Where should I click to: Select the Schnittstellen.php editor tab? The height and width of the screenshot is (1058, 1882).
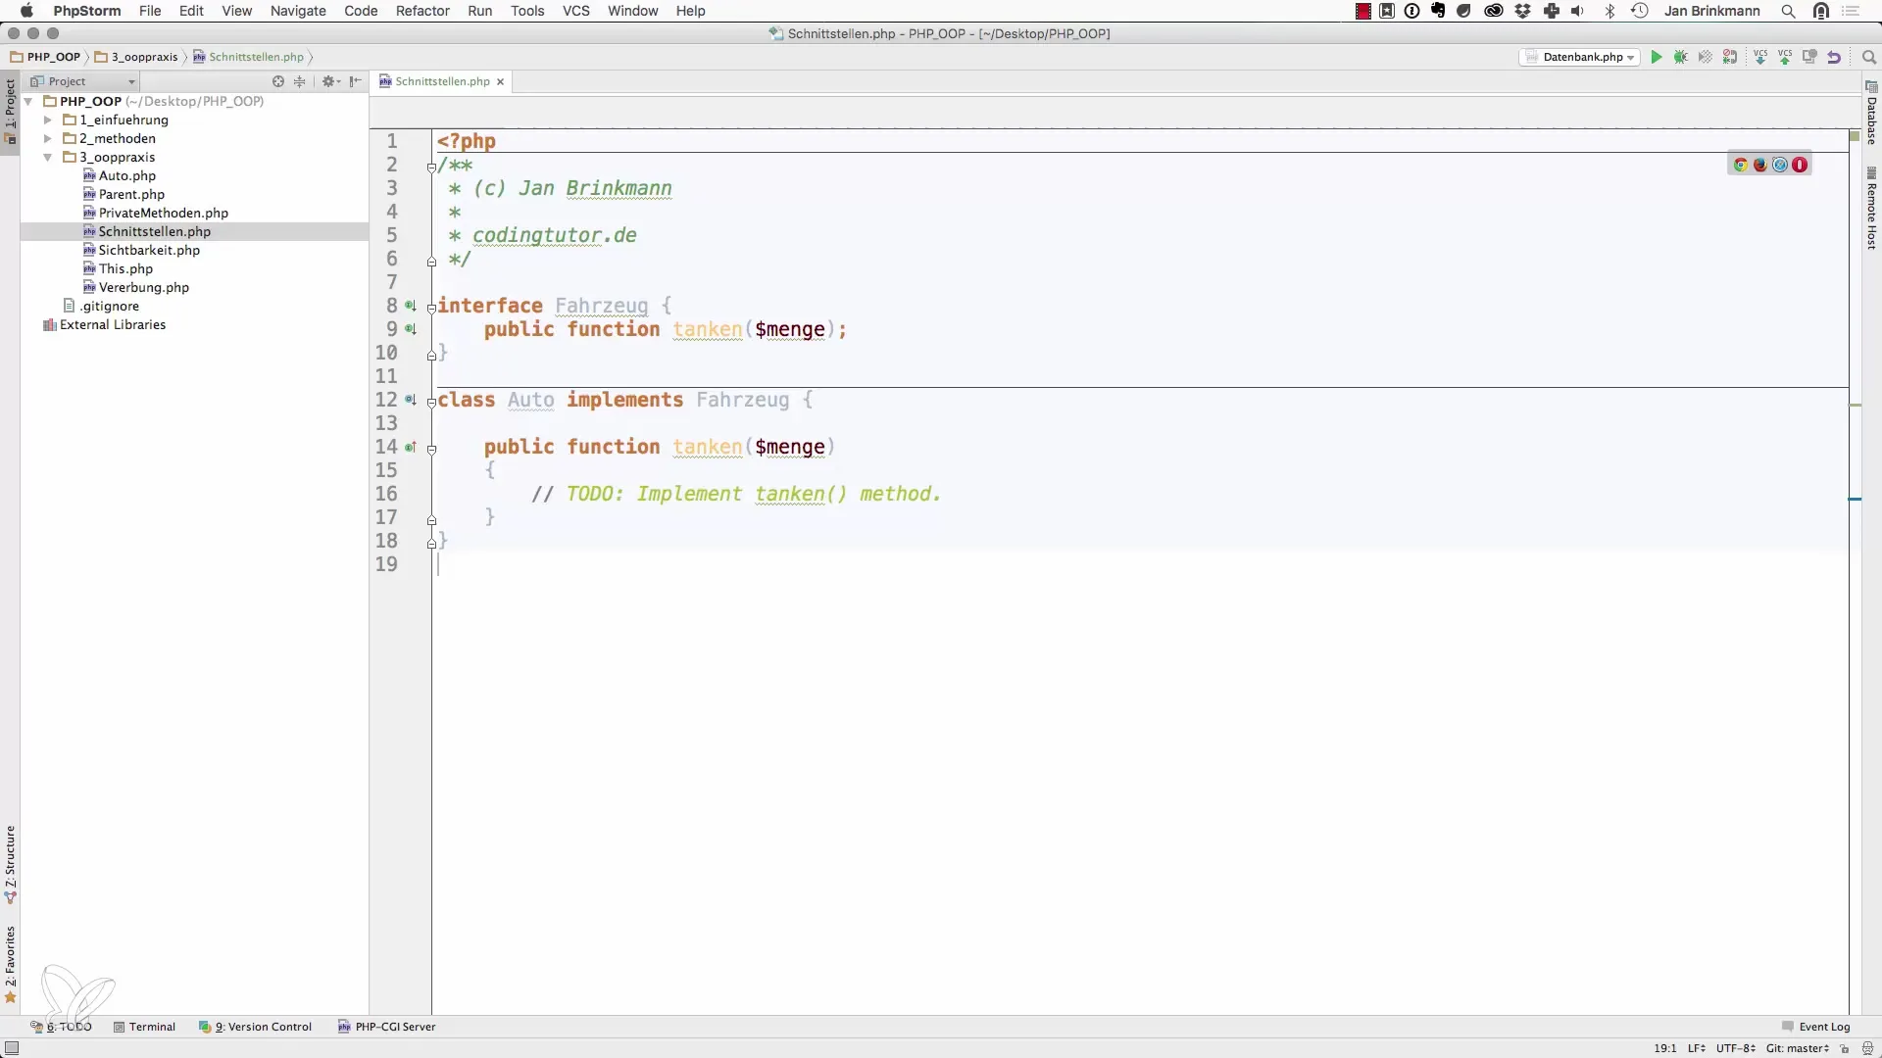point(442,81)
